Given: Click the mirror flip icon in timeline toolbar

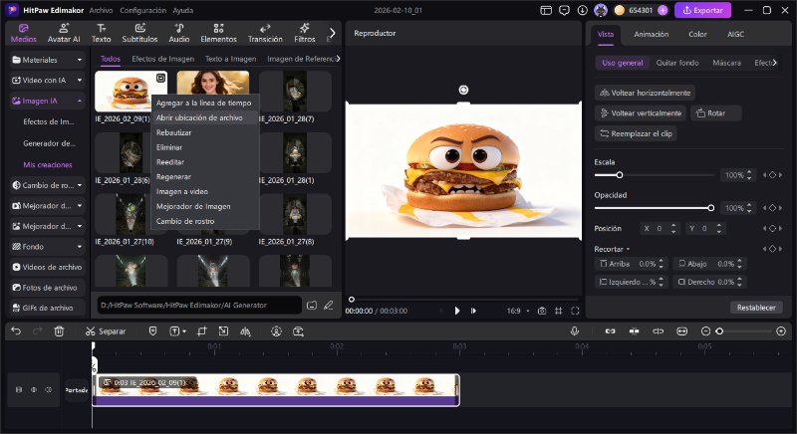Looking at the screenshot, I should coord(245,330).
